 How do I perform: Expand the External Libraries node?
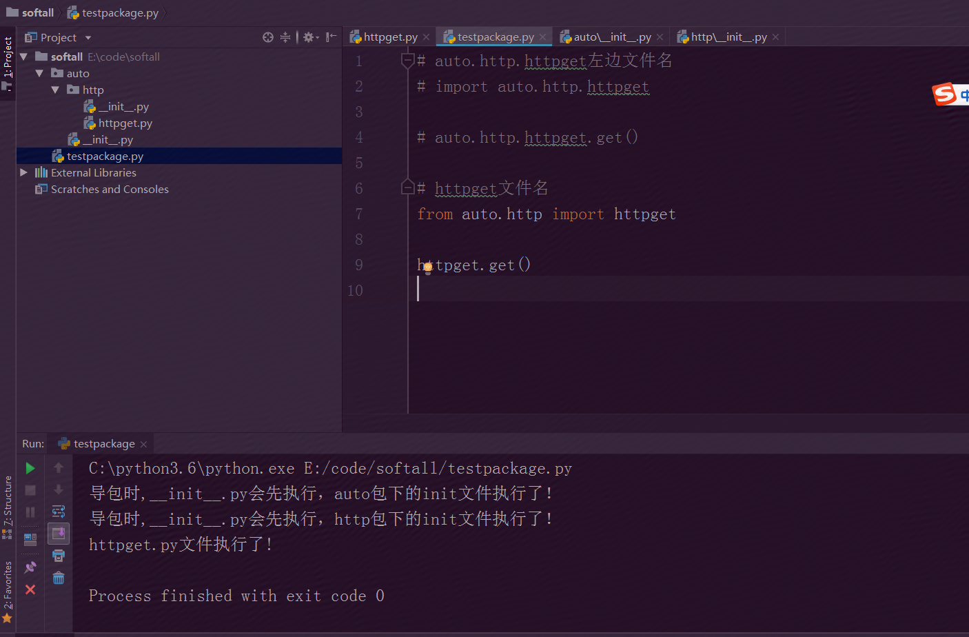24,172
